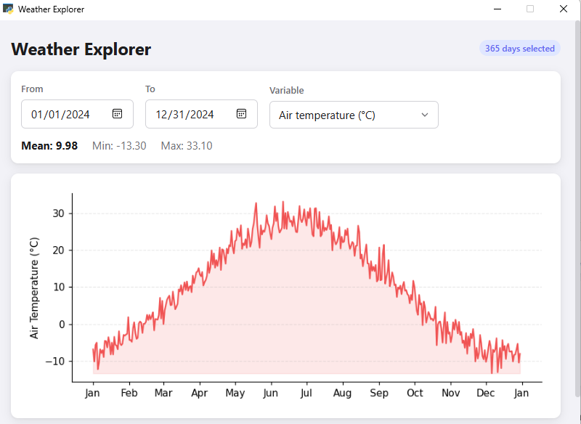Click the Nov label on x-axis
The width and height of the screenshot is (581, 424).
[451, 393]
